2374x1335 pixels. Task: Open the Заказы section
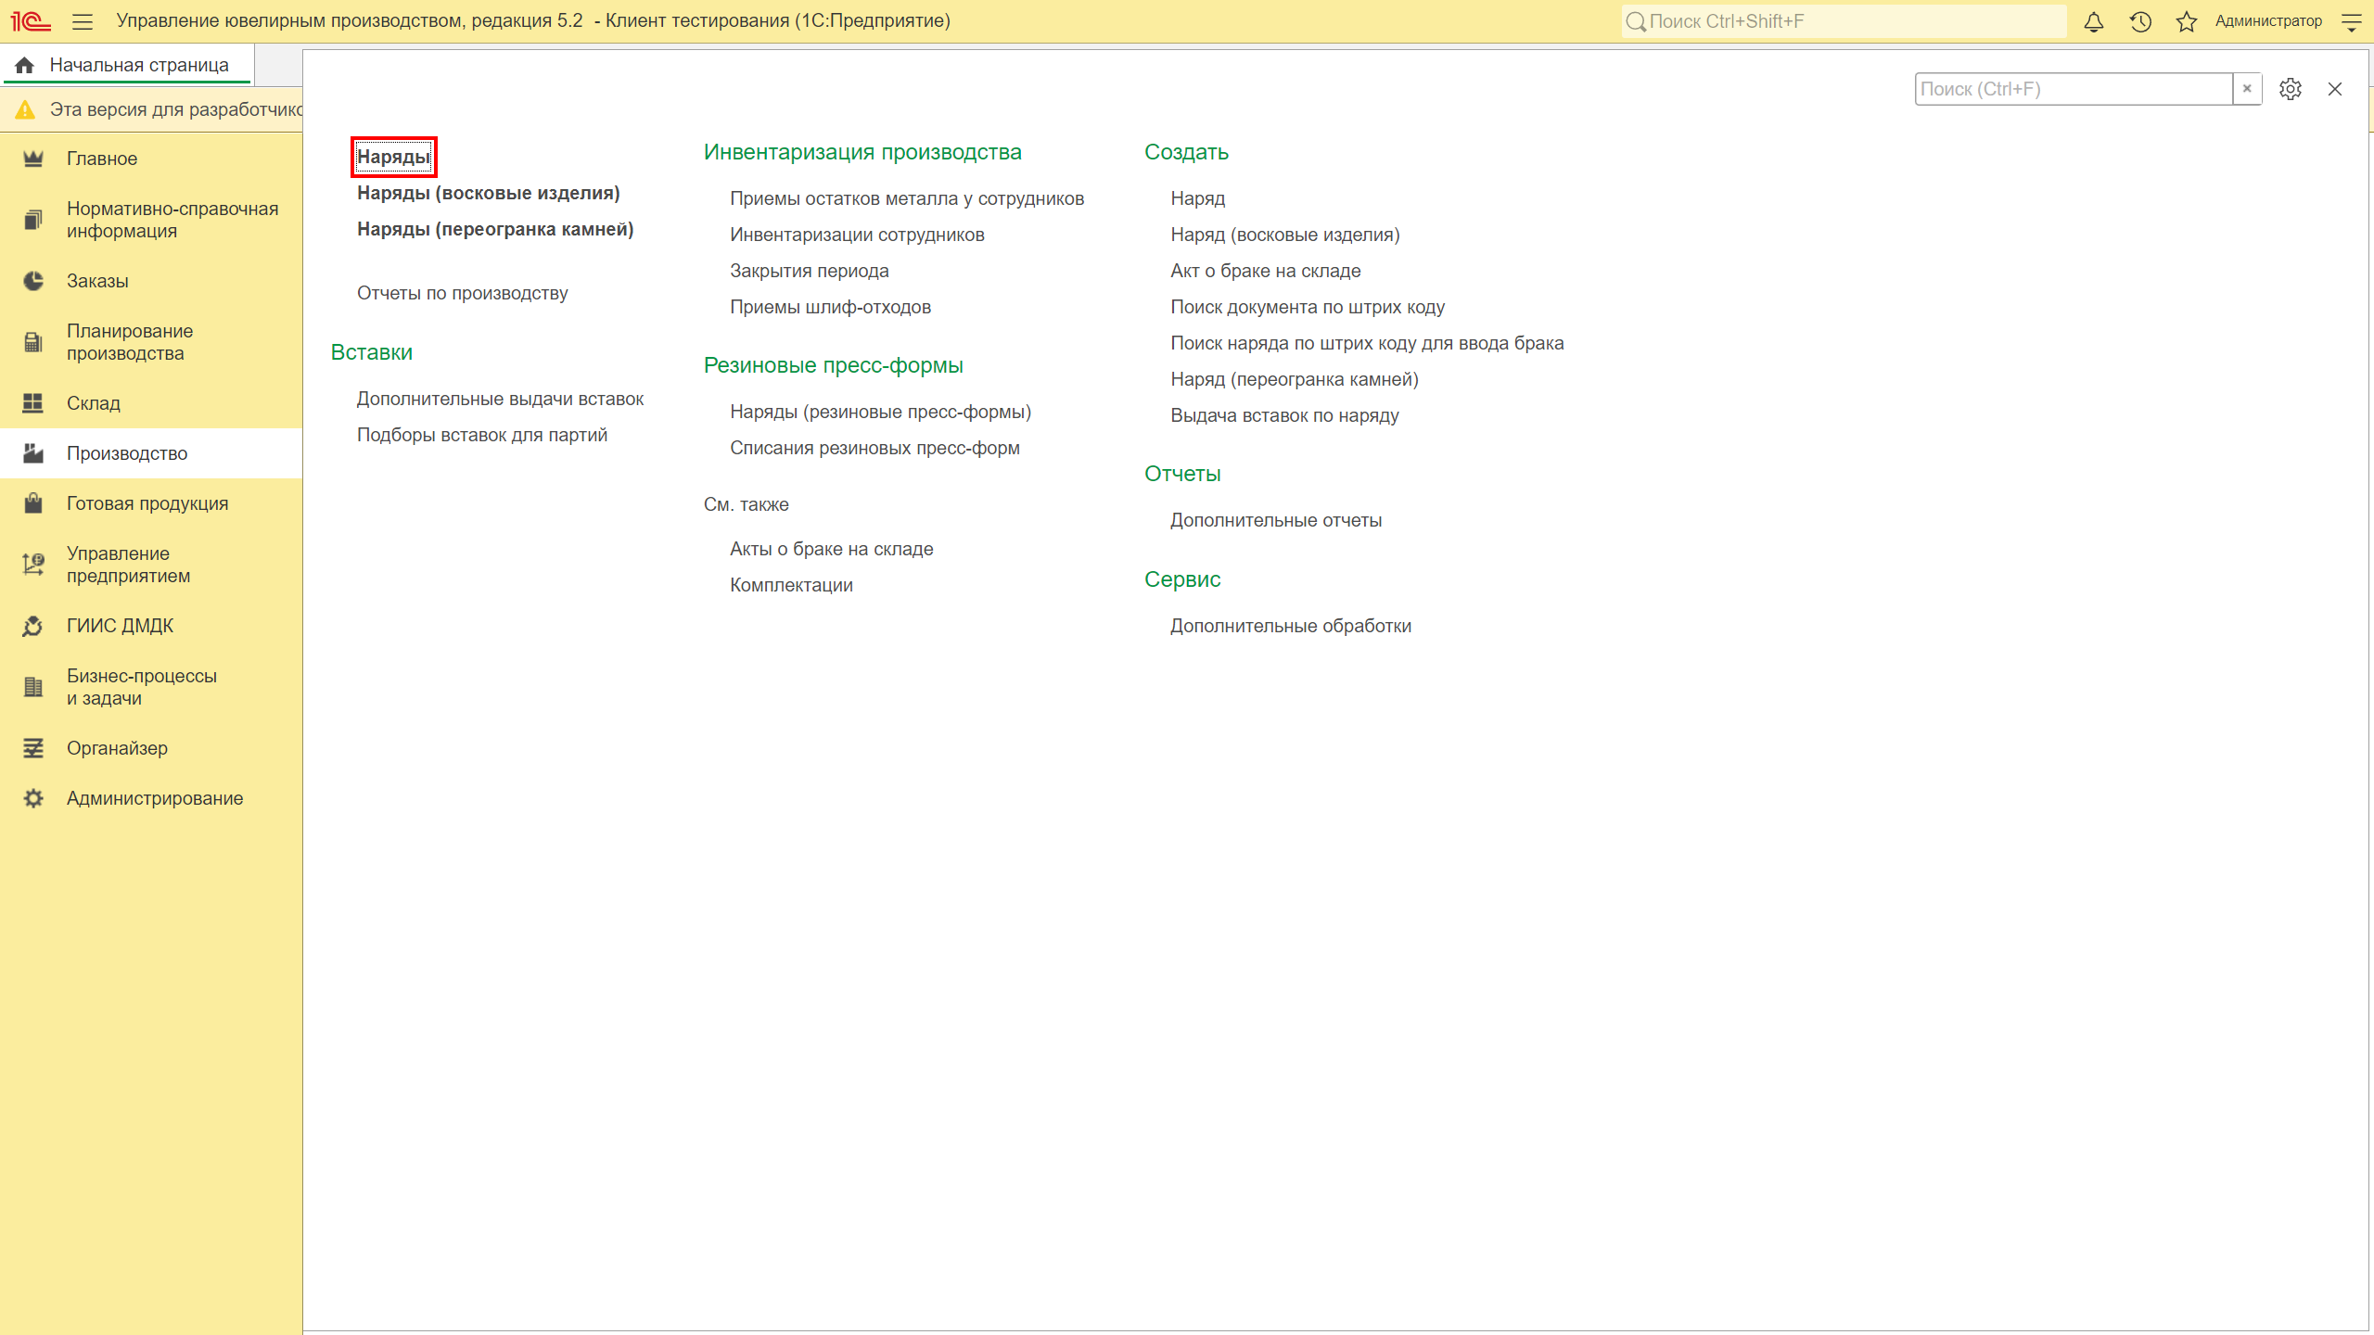tap(97, 281)
